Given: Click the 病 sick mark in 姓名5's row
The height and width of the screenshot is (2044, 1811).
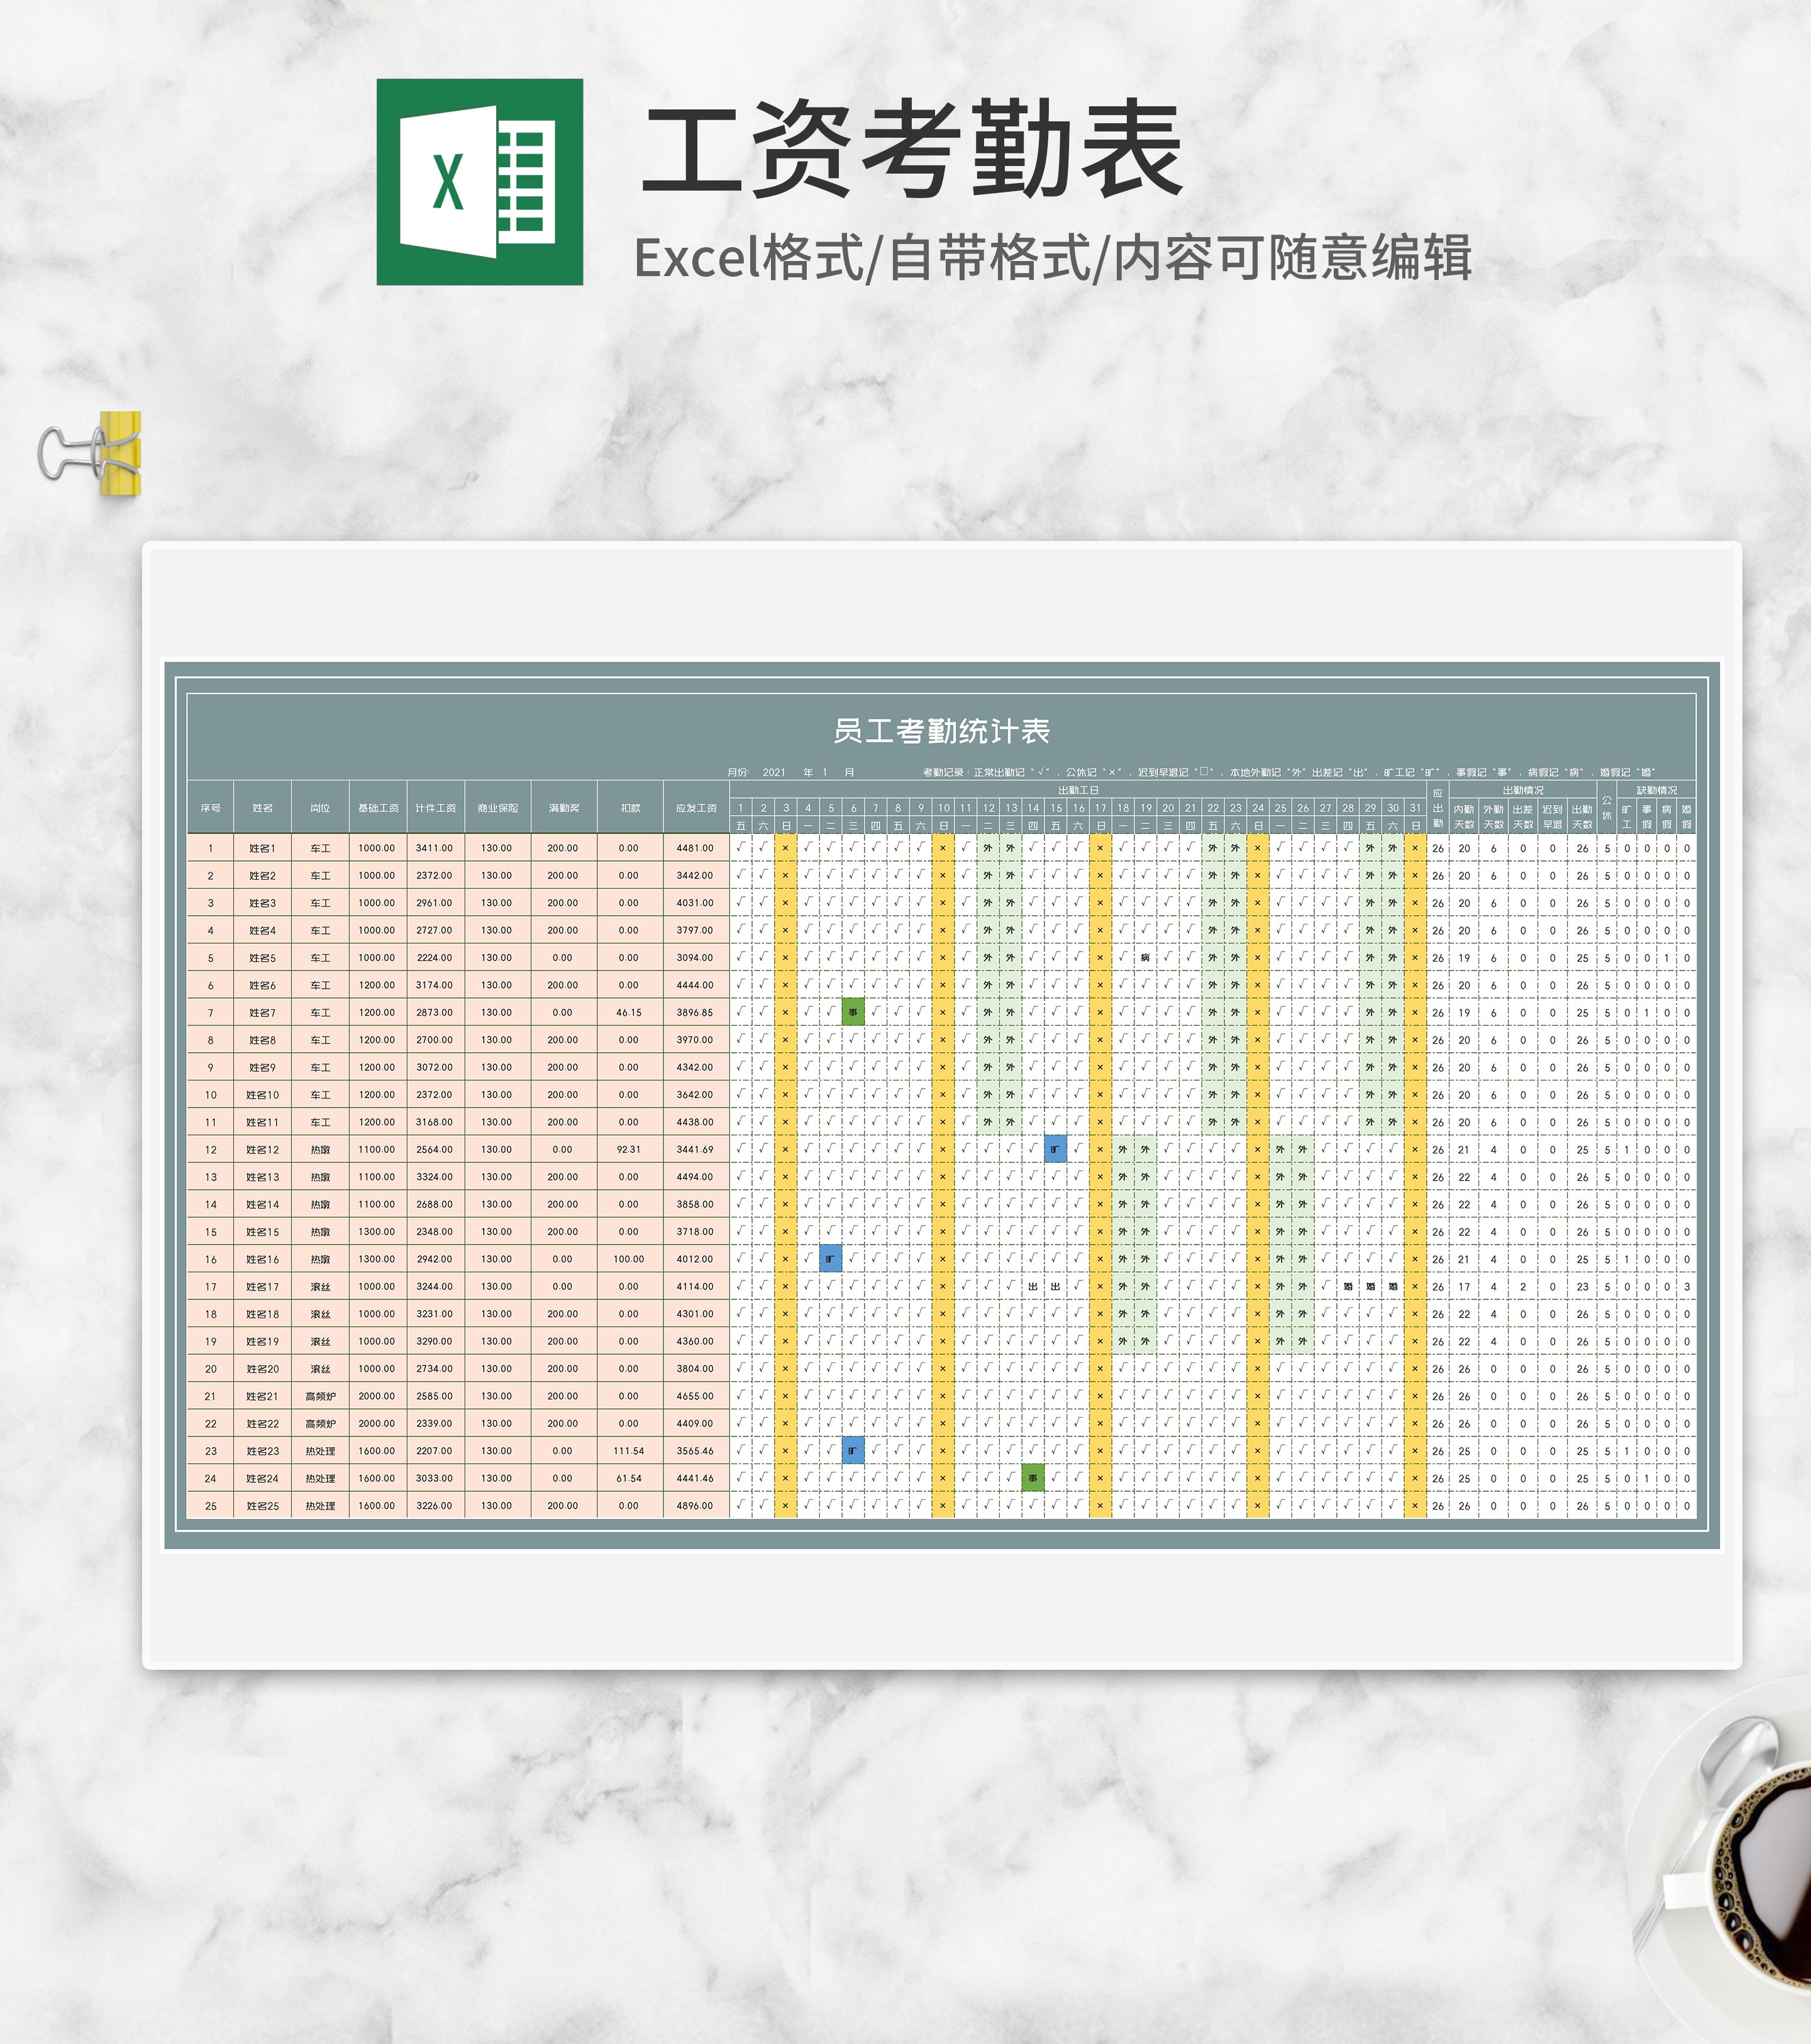Looking at the screenshot, I should click(1146, 957).
